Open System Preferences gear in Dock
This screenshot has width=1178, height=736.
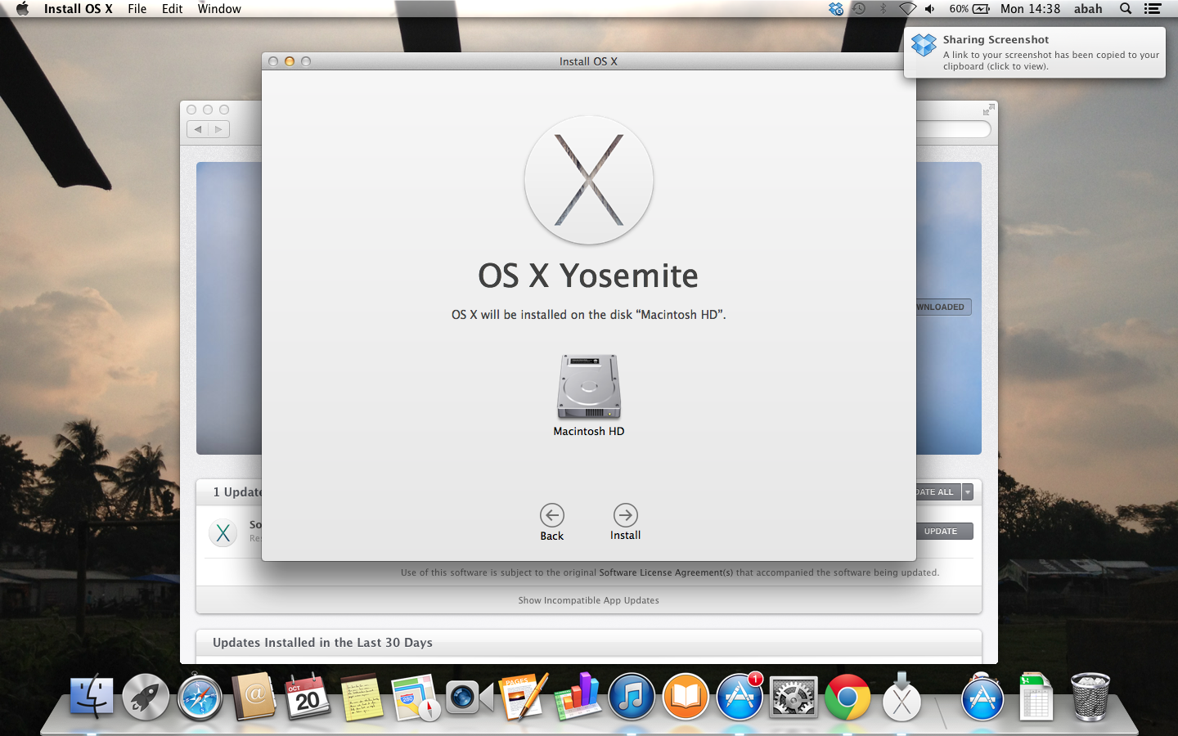click(x=793, y=698)
